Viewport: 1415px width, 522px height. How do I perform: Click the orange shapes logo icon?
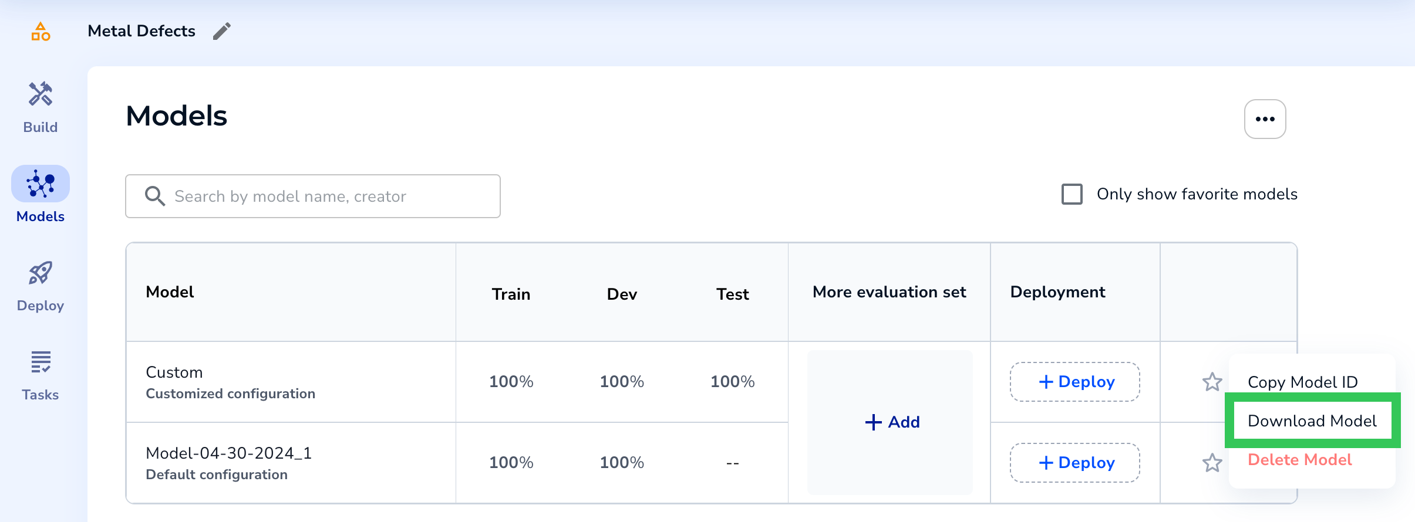tap(41, 32)
